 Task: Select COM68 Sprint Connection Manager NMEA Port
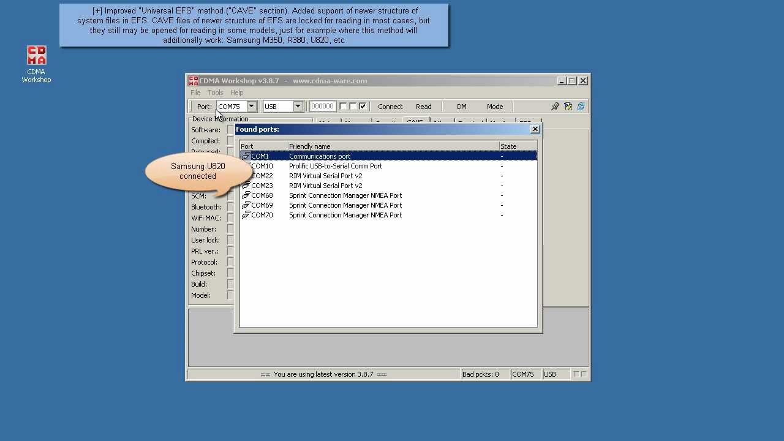click(388, 195)
